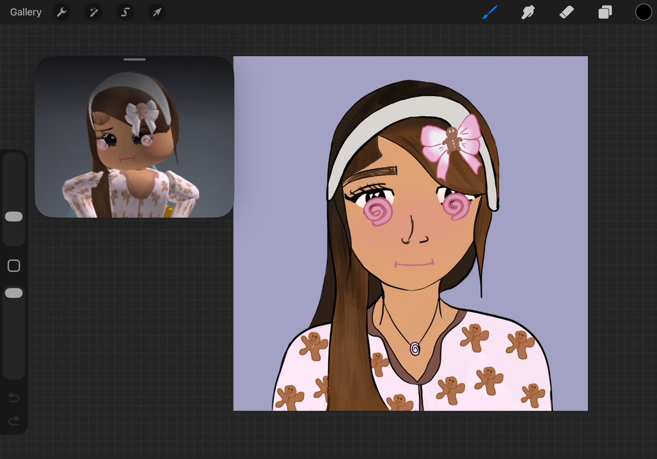This screenshot has width=657, height=459.
Task: Return to the Gallery
Action: (x=26, y=12)
